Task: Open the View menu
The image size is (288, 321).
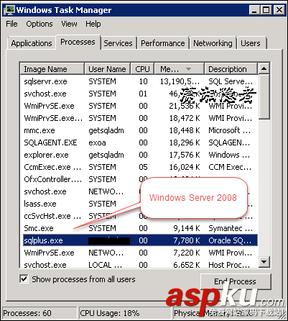Action: pyautogui.click(x=69, y=24)
